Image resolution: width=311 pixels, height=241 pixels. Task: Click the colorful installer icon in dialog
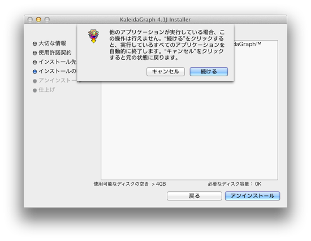tap(93, 36)
